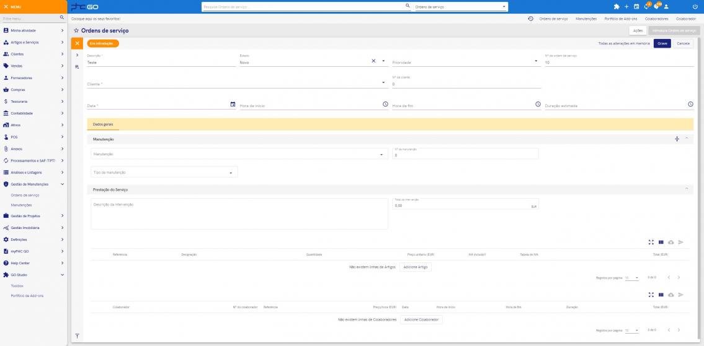Click the Descrição da intervenção text area
The height and width of the screenshot is (346, 704).
[239, 214]
